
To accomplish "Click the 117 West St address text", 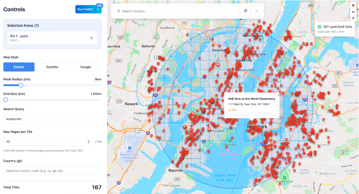I will pyautogui.click(x=249, y=104).
